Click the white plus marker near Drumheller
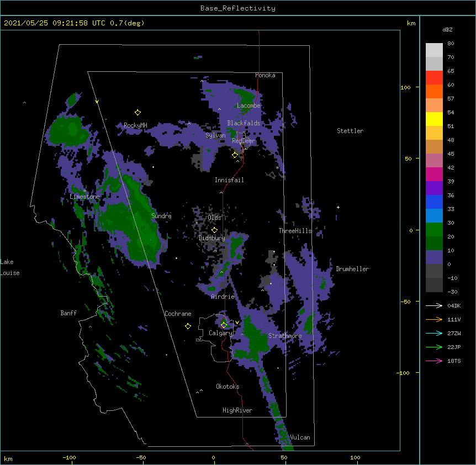This screenshot has width=476, height=465. (x=338, y=207)
